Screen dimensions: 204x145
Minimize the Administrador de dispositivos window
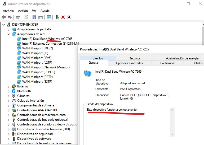click(x=176, y=4)
